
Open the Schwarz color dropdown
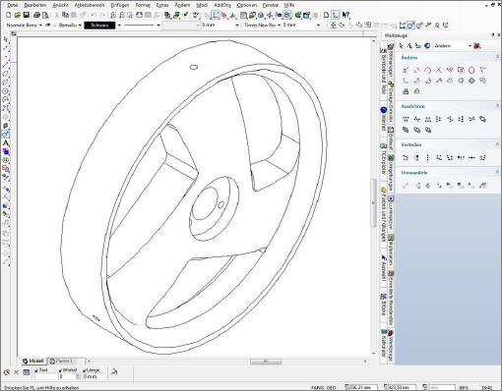pos(119,26)
